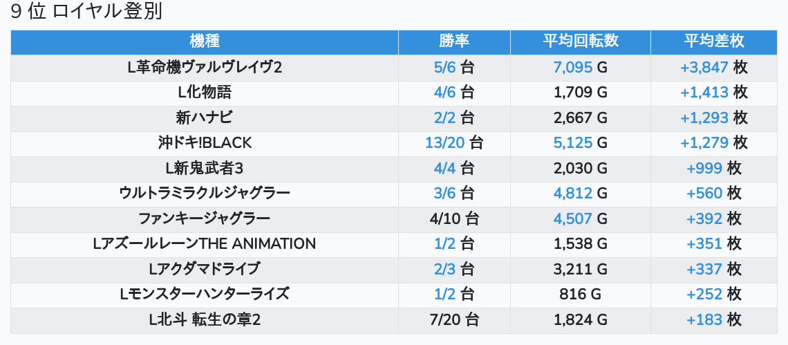Click the 機種 column header
788x345 pixels.
pyautogui.click(x=204, y=41)
